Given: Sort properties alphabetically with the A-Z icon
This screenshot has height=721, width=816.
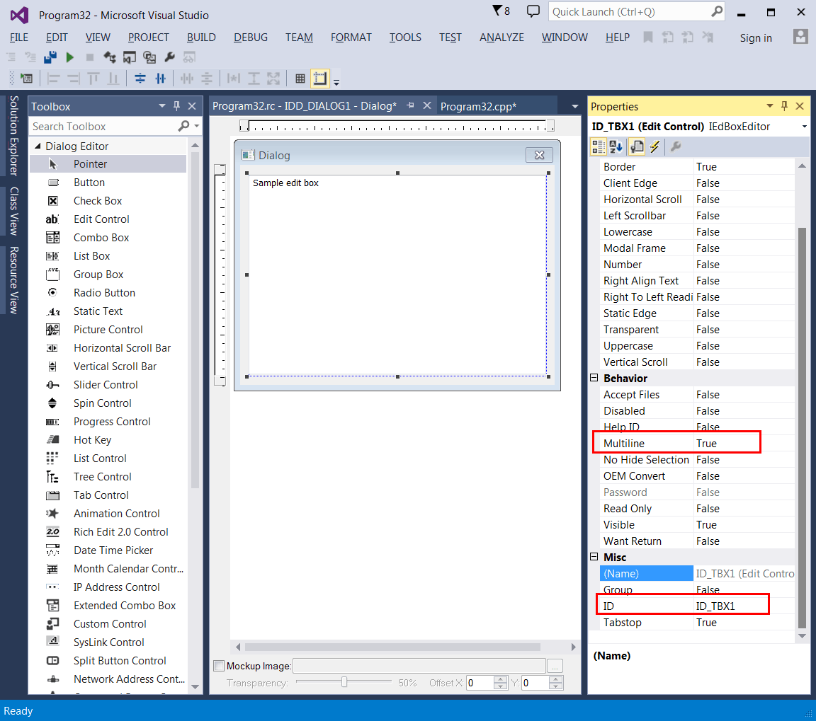Looking at the screenshot, I should point(616,147).
